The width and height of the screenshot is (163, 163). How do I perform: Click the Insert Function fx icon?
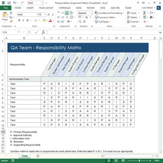[43, 32]
